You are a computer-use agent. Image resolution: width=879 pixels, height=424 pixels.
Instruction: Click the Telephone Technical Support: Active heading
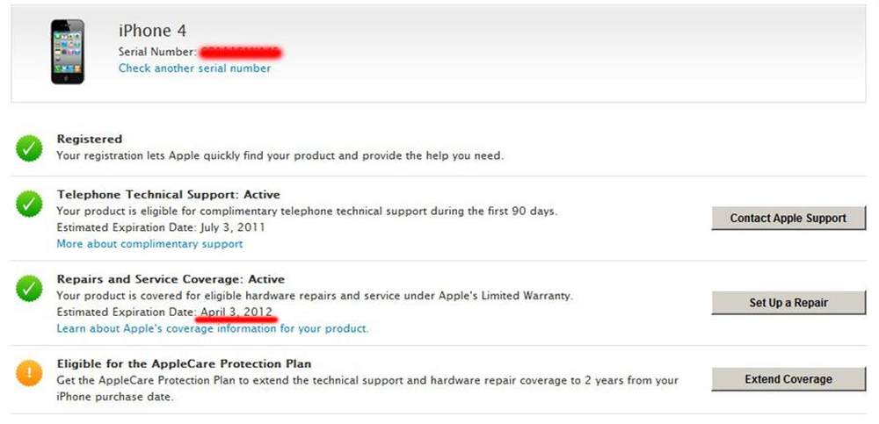[x=168, y=195]
